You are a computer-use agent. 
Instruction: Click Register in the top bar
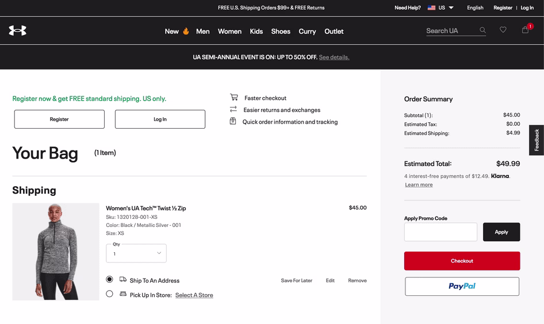click(x=503, y=7)
